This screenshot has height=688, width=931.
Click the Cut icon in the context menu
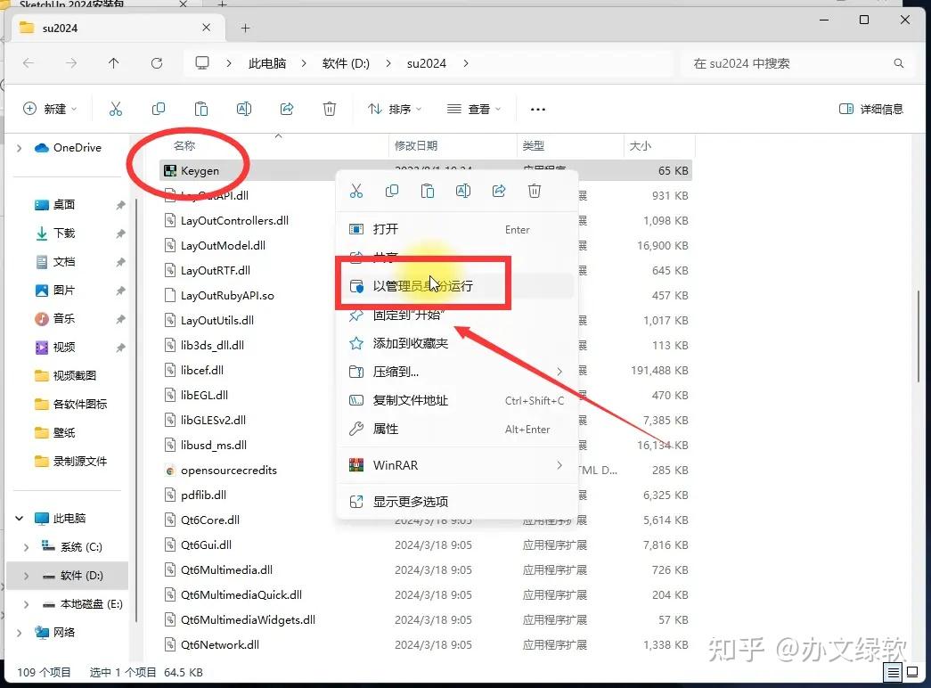(x=356, y=191)
